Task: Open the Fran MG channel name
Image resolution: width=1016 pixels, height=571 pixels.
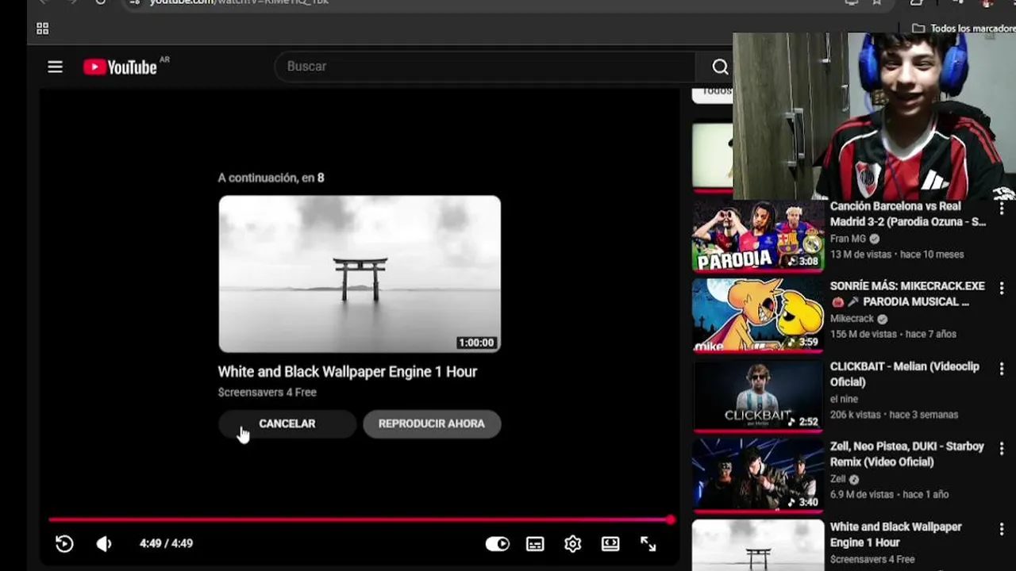Action: coord(848,239)
